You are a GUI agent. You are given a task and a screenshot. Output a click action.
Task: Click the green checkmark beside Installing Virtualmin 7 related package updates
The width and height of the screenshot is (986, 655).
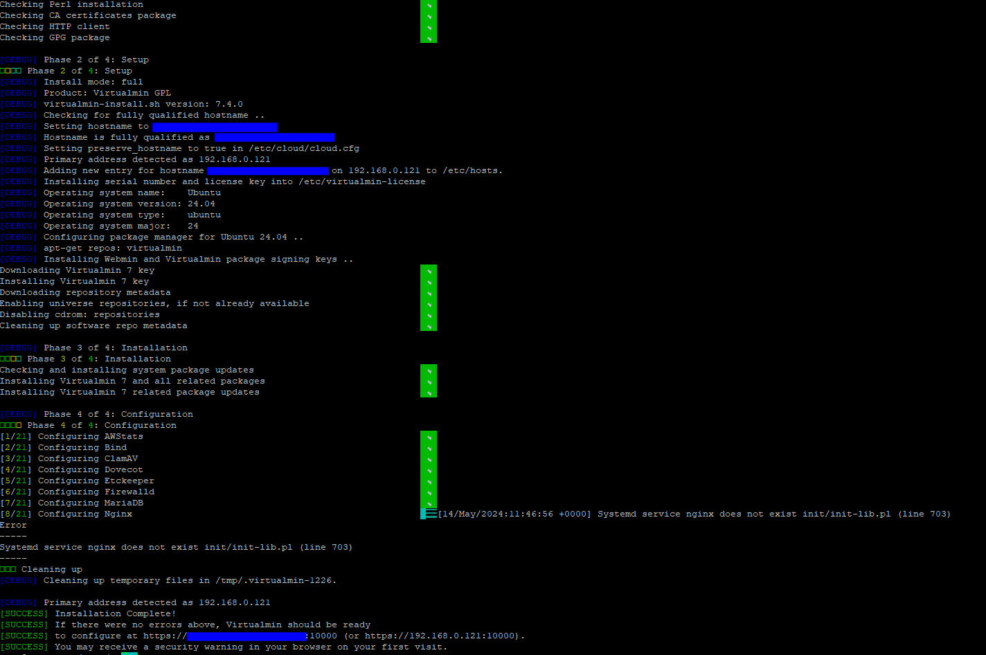[x=429, y=392]
